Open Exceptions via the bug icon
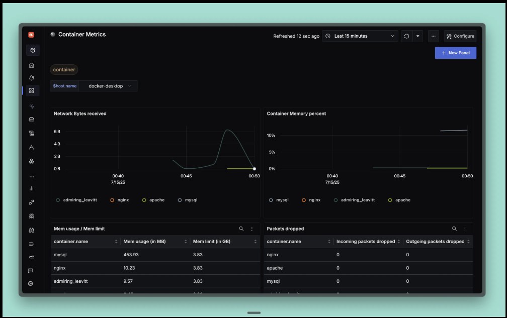 pyautogui.click(x=31, y=217)
